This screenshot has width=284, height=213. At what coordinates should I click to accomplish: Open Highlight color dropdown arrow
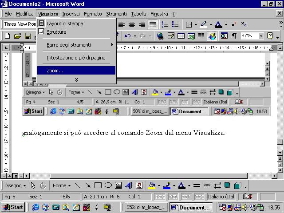(x=211, y=25)
